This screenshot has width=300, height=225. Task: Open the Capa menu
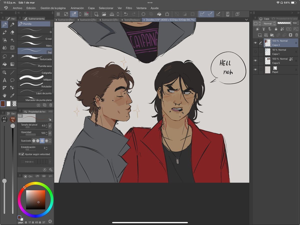coord(91,8)
